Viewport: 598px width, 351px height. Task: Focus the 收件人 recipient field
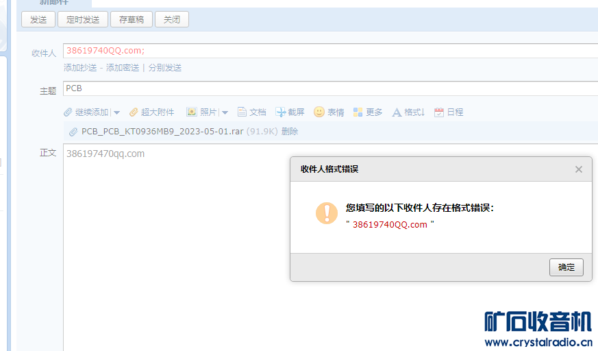tap(330, 51)
